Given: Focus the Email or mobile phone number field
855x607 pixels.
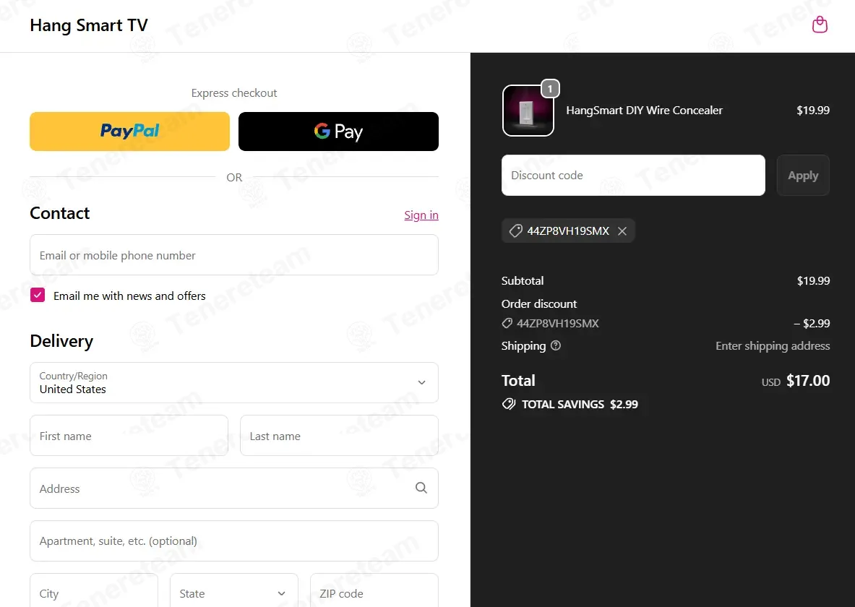Looking at the screenshot, I should [234, 255].
